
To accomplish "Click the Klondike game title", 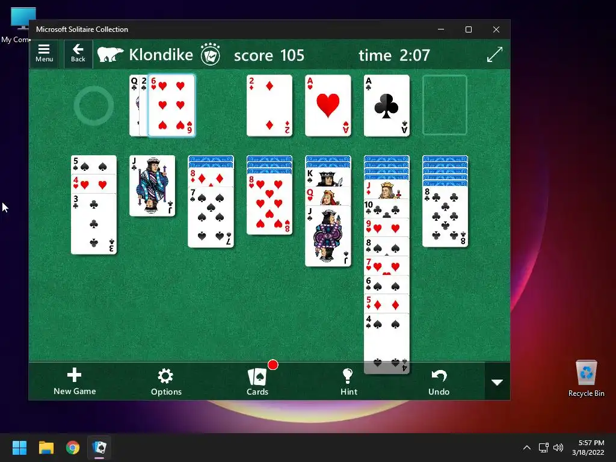I will (x=161, y=55).
